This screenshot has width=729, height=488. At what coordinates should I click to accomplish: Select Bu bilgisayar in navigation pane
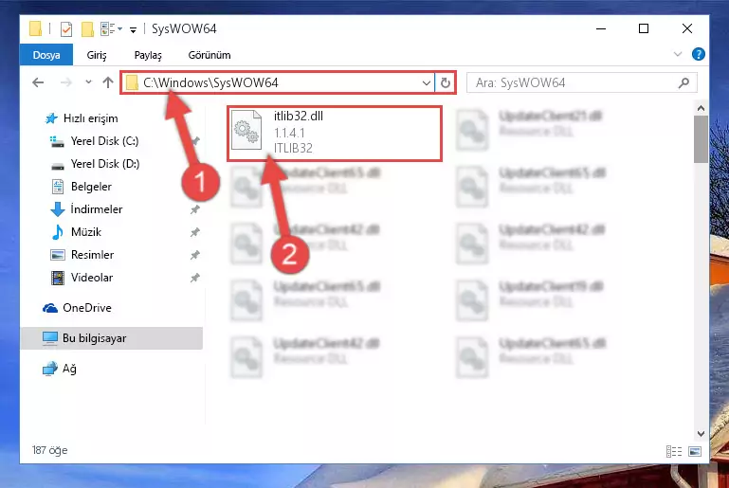(x=112, y=338)
